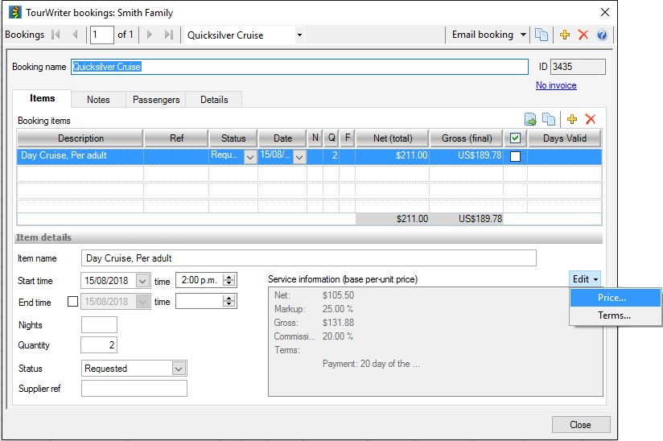This screenshot has width=663, height=441.
Task: Tick the checkbox in the Day Cruise row
Action: coord(515,156)
